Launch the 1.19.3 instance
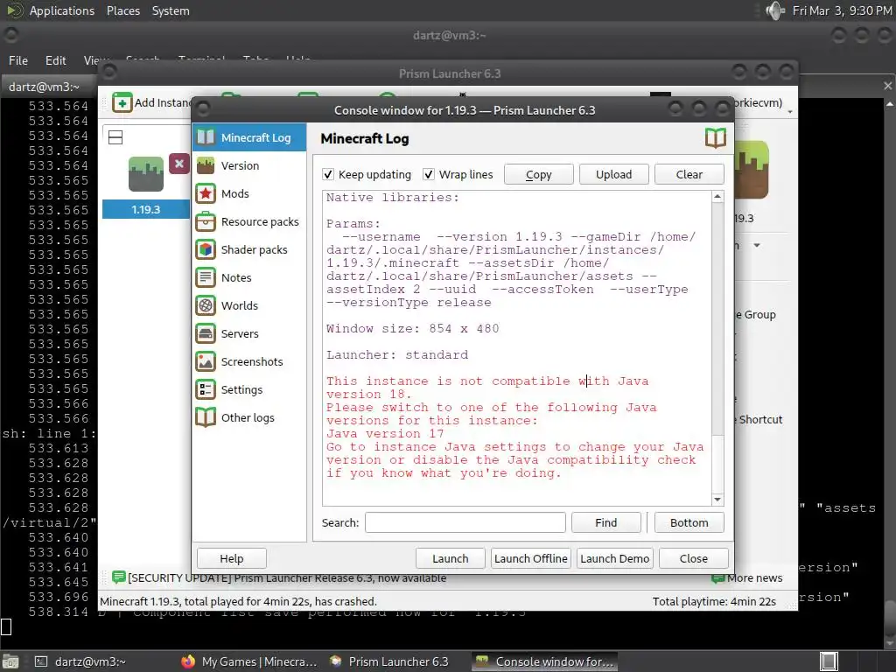 451,558
